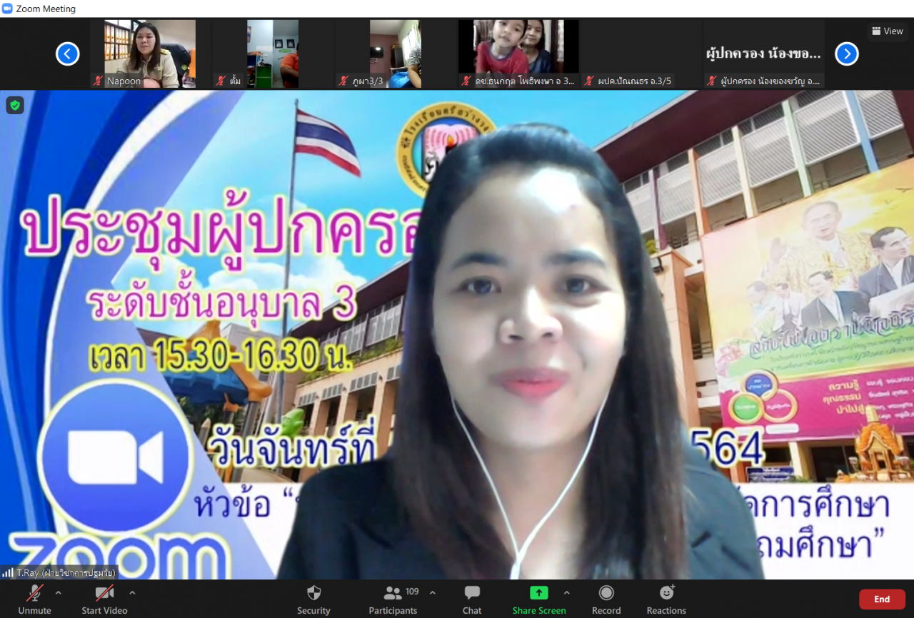Unmute the microphone
The image size is (914, 618).
(34, 599)
